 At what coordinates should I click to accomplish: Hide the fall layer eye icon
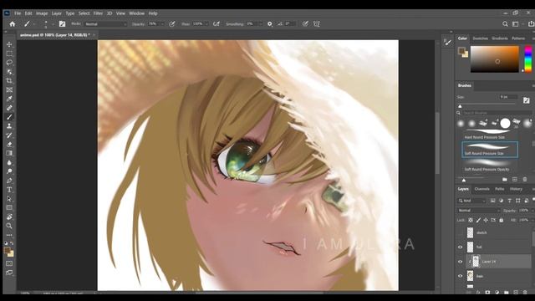[460, 247]
